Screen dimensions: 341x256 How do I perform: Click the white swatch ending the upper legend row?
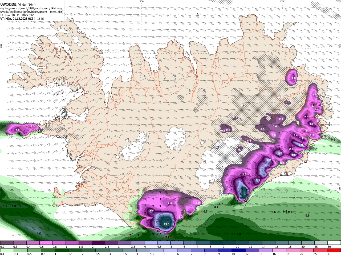[334, 243]
